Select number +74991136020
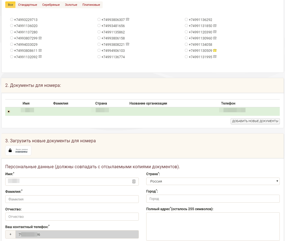Image resolution: width=285 pixels, height=241 pixels. [12, 25]
